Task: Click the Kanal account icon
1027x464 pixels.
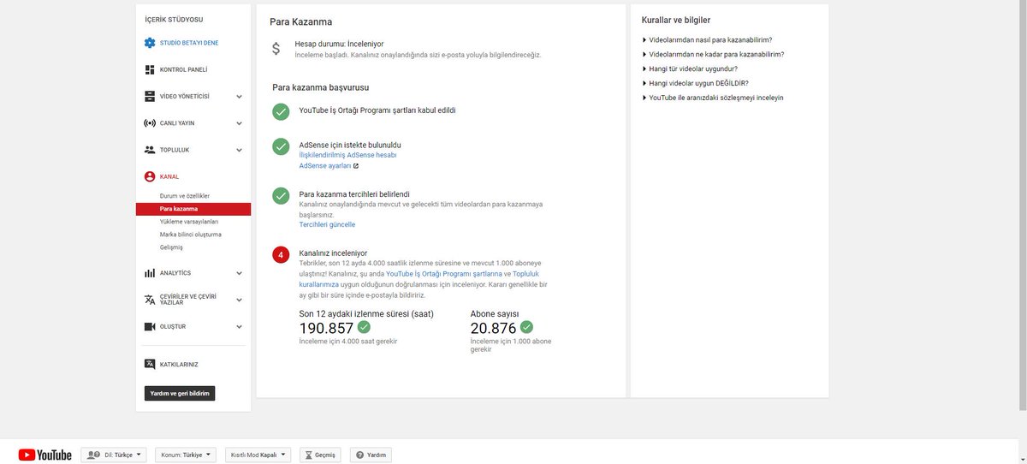Action: [x=150, y=176]
